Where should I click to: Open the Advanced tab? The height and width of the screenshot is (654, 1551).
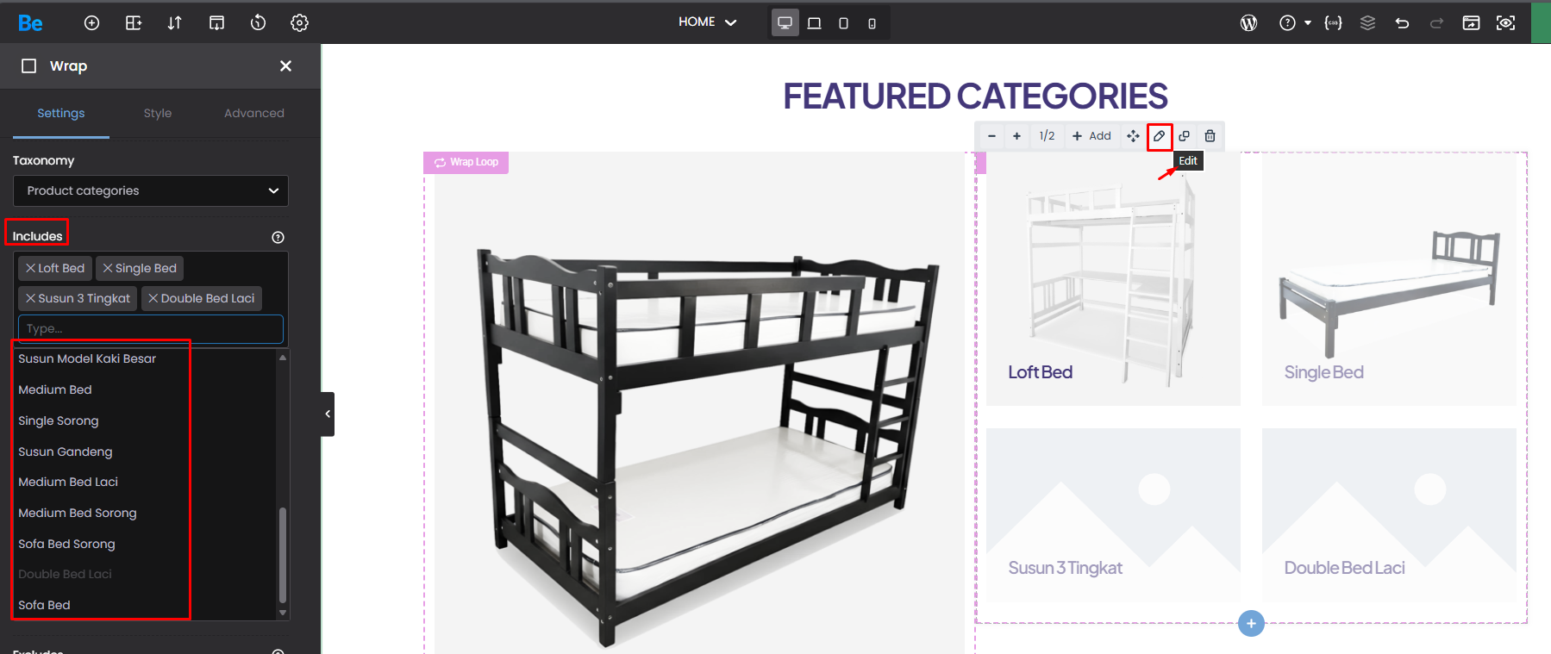click(x=253, y=113)
